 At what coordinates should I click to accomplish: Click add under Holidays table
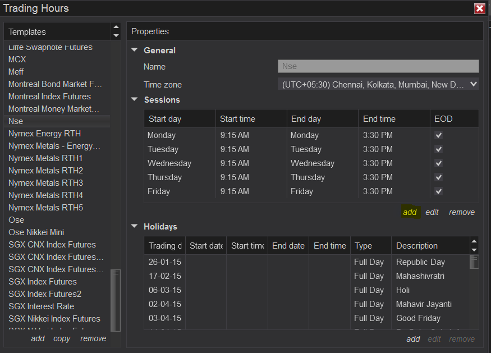(413, 339)
